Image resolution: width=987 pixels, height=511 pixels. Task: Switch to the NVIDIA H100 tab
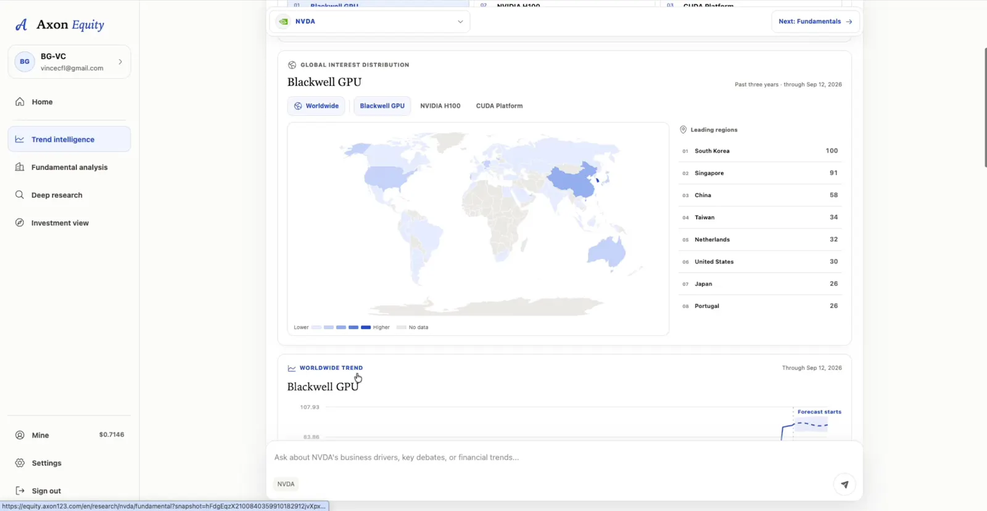tap(440, 106)
